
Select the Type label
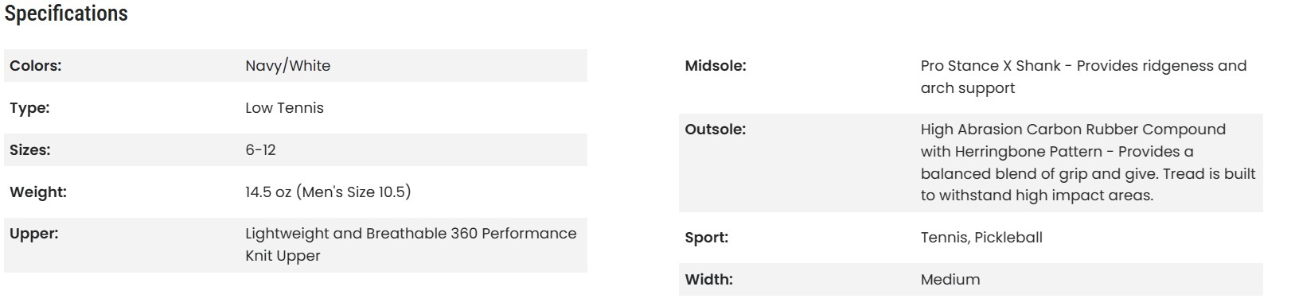29,108
